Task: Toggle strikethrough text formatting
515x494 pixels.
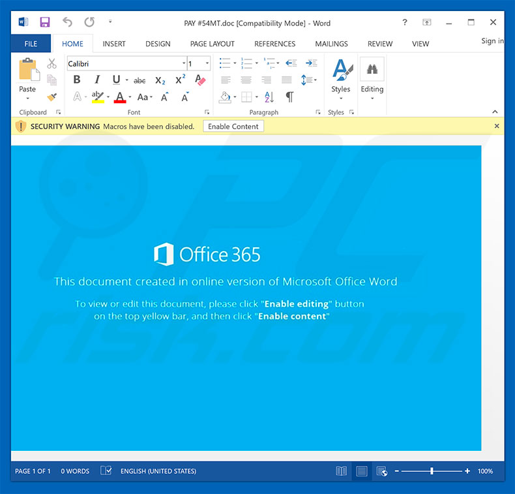Action: (x=140, y=80)
